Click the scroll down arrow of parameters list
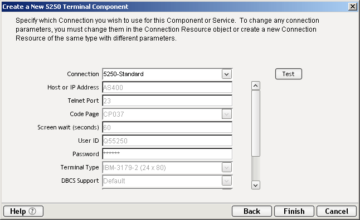 (256, 185)
